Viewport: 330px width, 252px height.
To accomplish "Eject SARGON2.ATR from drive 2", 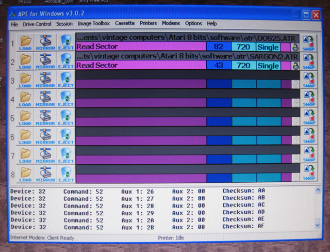I will (x=65, y=61).
